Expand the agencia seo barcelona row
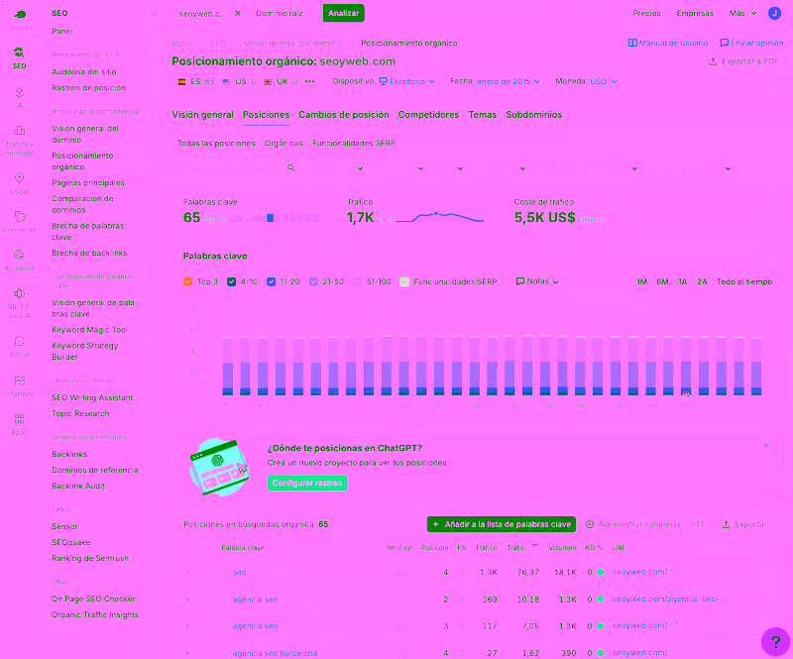793x659 pixels. click(x=187, y=653)
